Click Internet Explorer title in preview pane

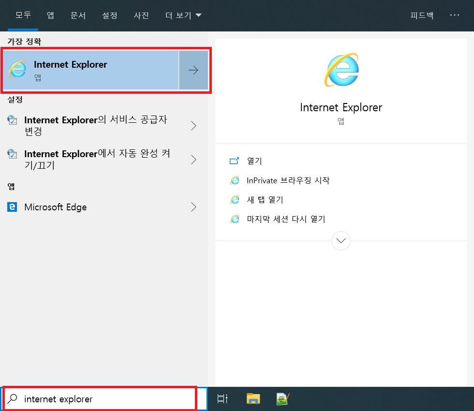pyautogui.click(x=341, y=107)
